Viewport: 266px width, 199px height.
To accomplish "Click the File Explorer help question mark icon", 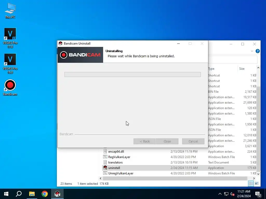I will 257,51.
